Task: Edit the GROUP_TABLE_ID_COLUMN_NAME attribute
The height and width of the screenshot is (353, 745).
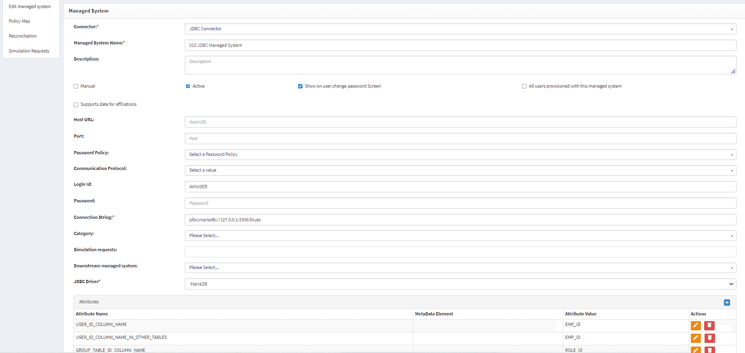Action: pos(696,350)
